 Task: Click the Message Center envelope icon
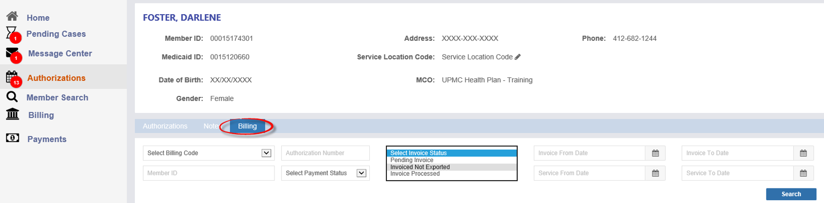tap(12, 53)
